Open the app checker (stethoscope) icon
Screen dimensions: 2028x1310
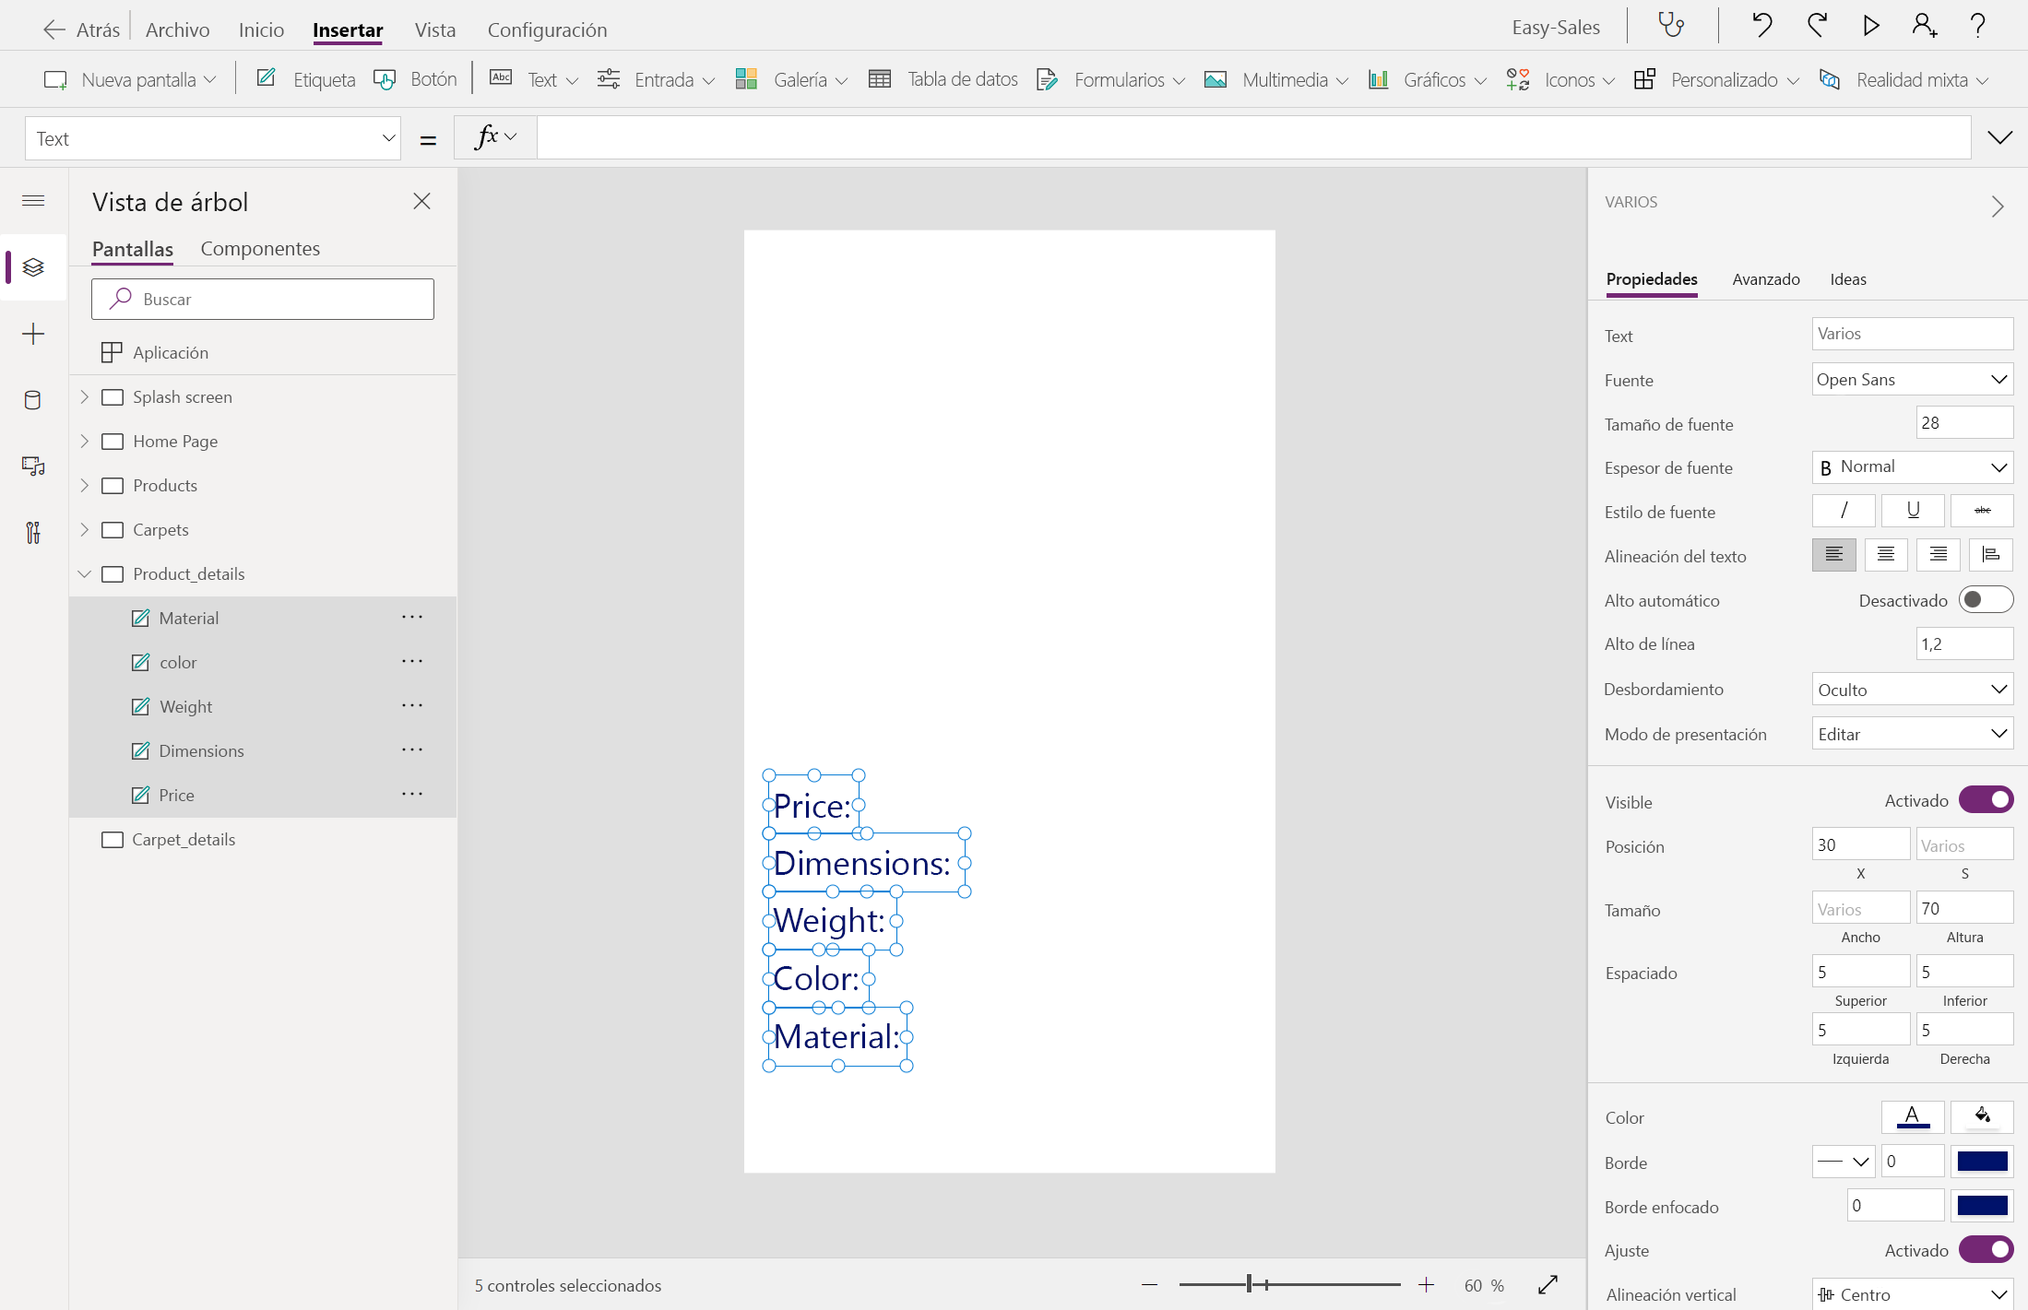pos(1672,25)
